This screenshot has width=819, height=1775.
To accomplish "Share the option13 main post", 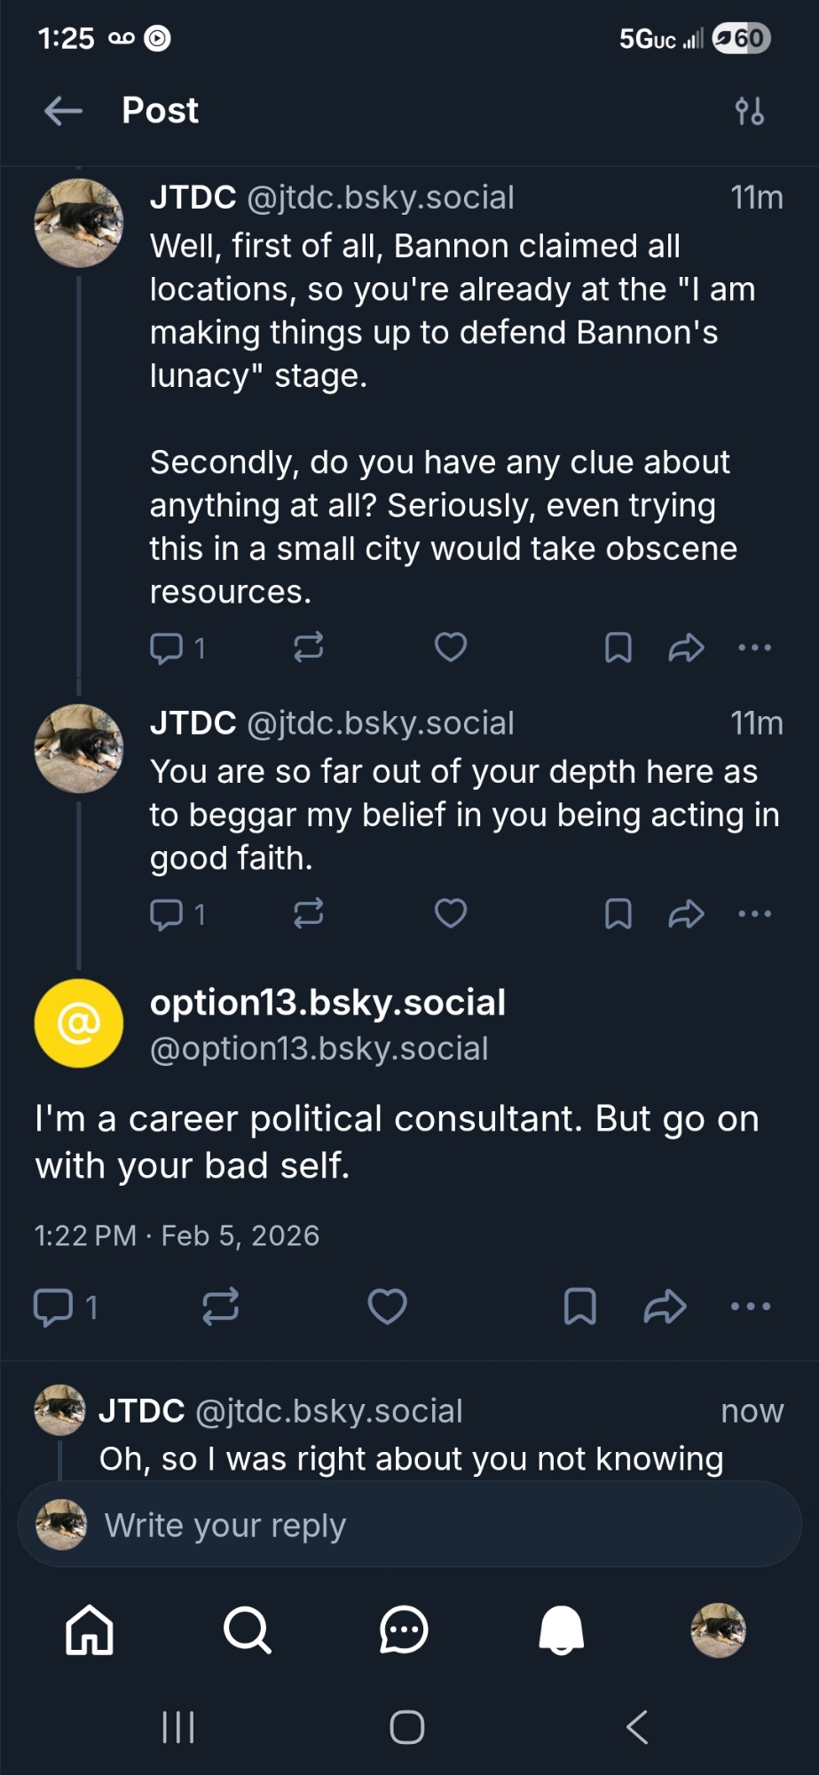I will (x=665, y=1306).
